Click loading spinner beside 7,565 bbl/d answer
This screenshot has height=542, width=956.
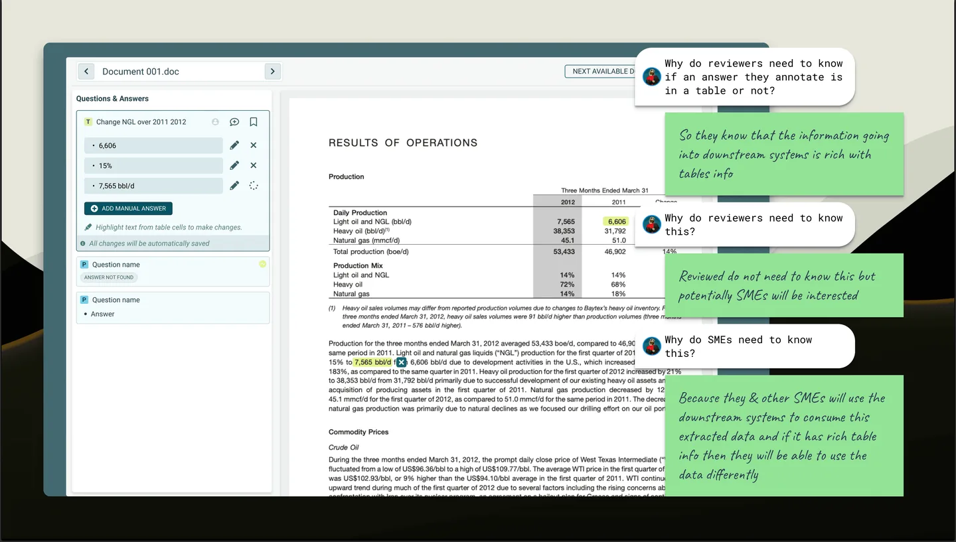coord(254,186)
